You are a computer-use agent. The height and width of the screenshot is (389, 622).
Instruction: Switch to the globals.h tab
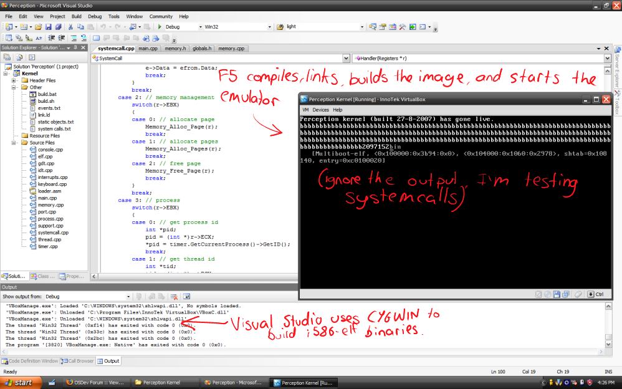tap(202, 49)
